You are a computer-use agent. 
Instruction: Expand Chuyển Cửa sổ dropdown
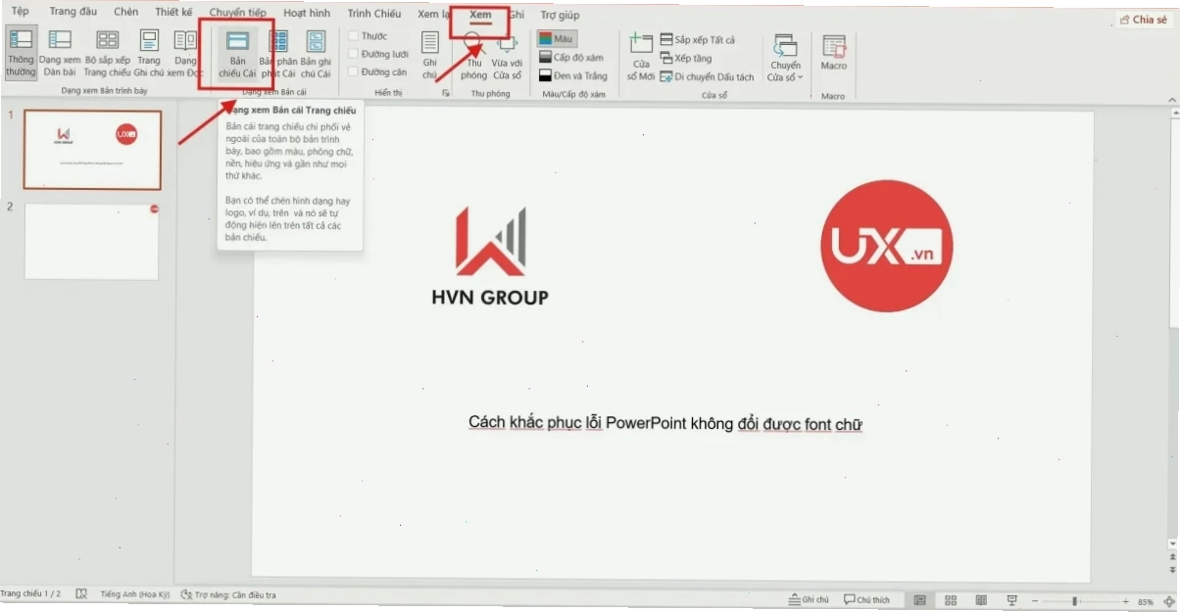click(784, 57)
